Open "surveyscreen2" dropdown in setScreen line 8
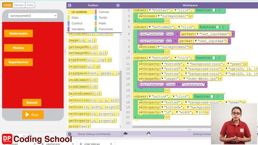 (158, 47)
